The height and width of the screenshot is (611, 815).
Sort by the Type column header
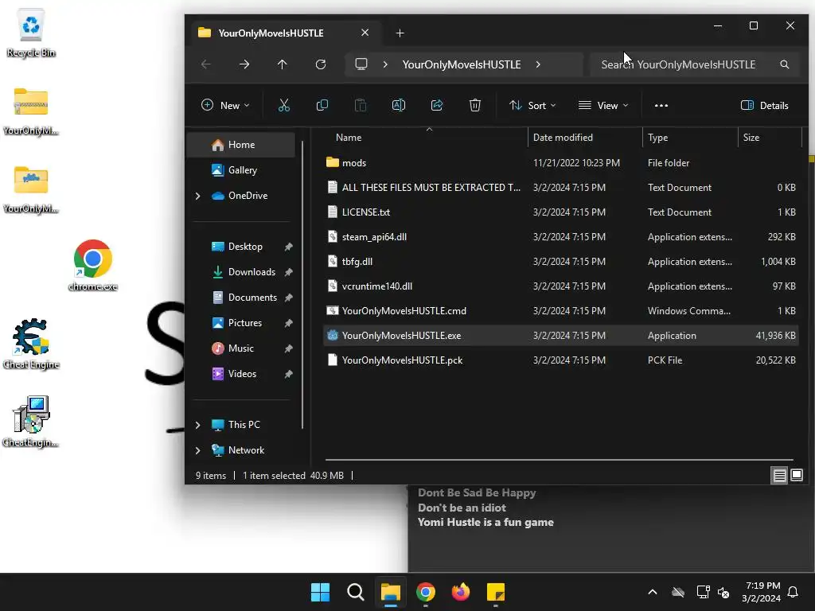point(690,138)
